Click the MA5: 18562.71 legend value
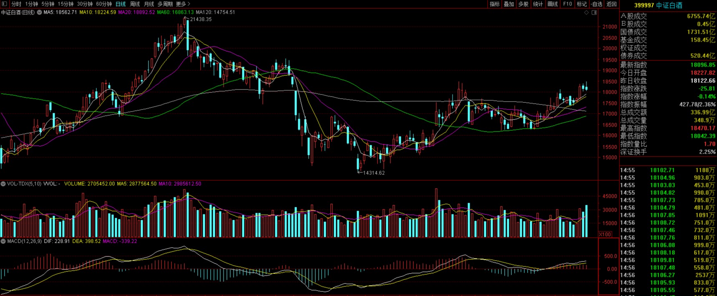This screenshot has height=296, width=717. [x=60, y=12]
